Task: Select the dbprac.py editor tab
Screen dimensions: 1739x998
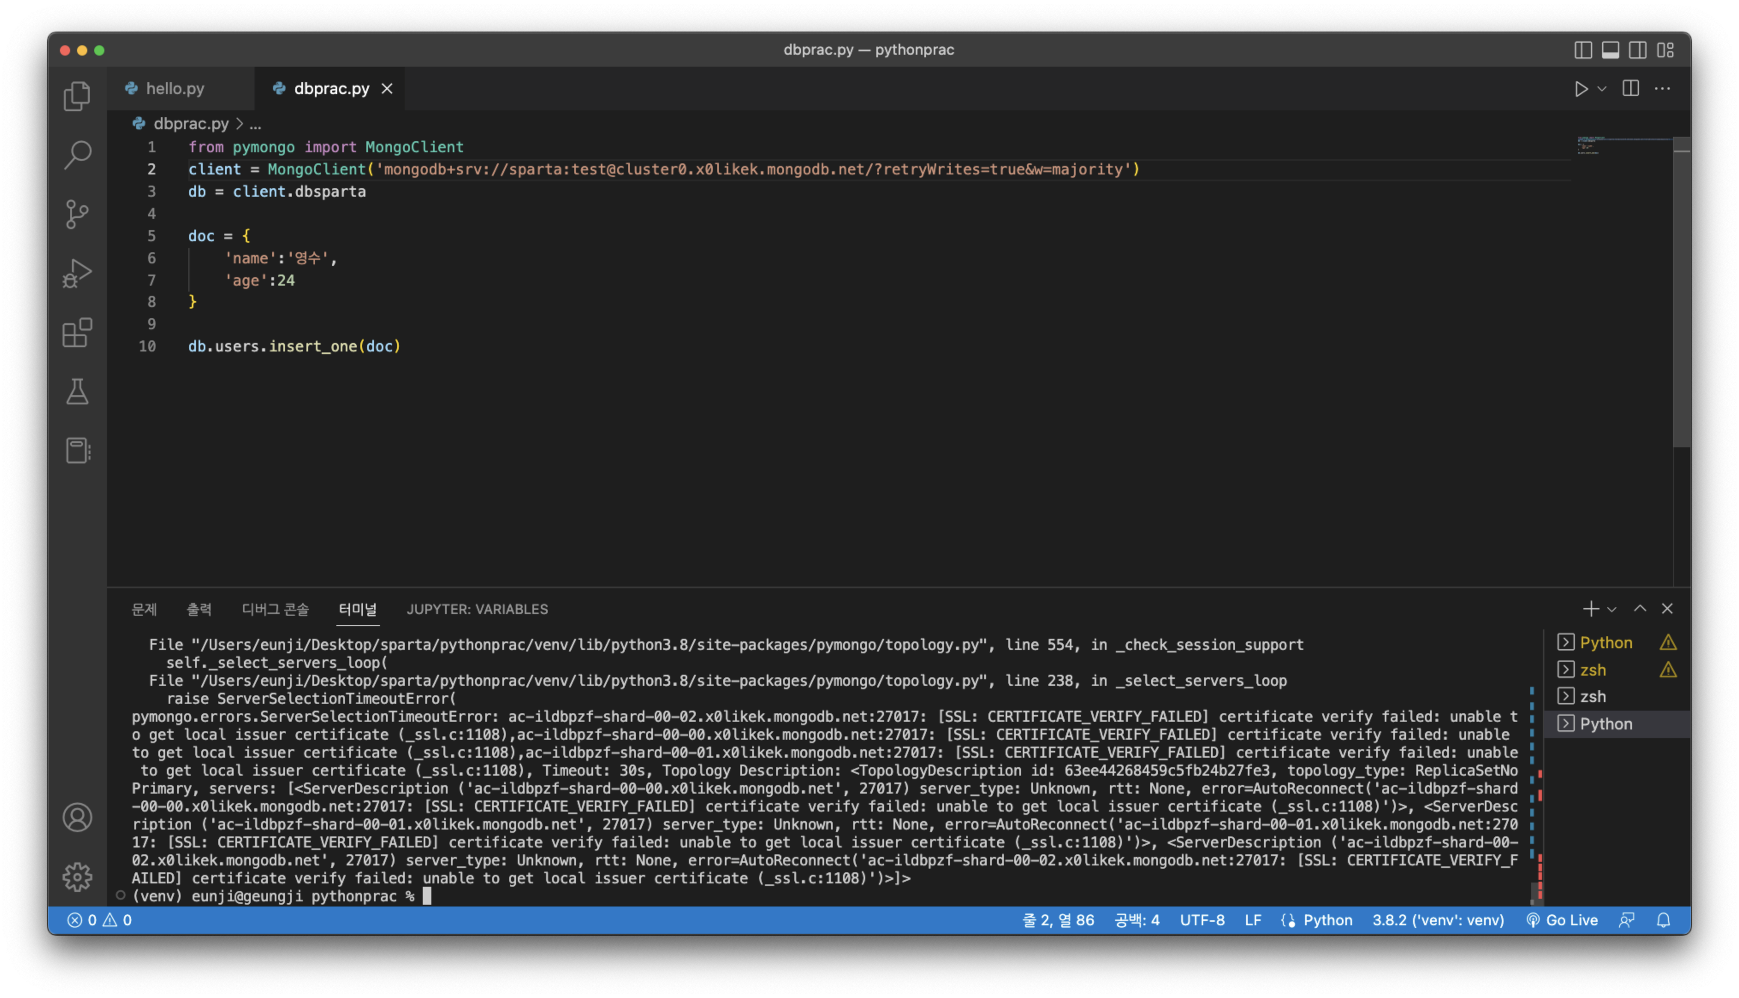Action: tap(330, 89)
